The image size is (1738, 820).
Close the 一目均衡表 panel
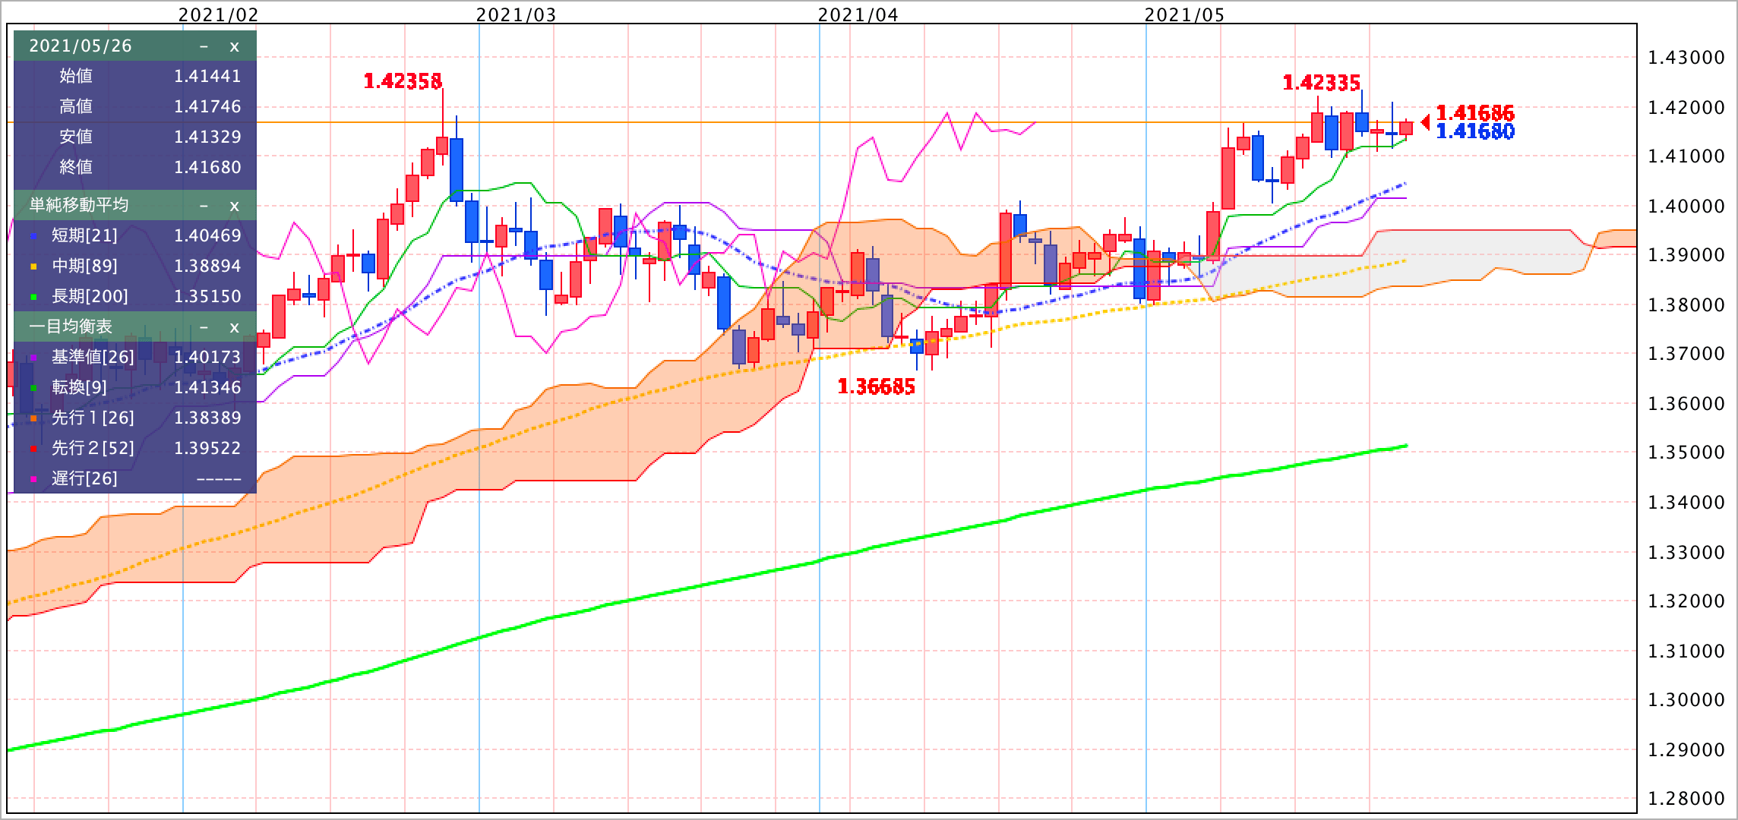pos(234,327)
